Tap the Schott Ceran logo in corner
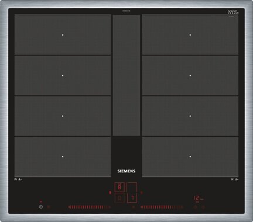253x222 pixels. click(x=233, y=12)
